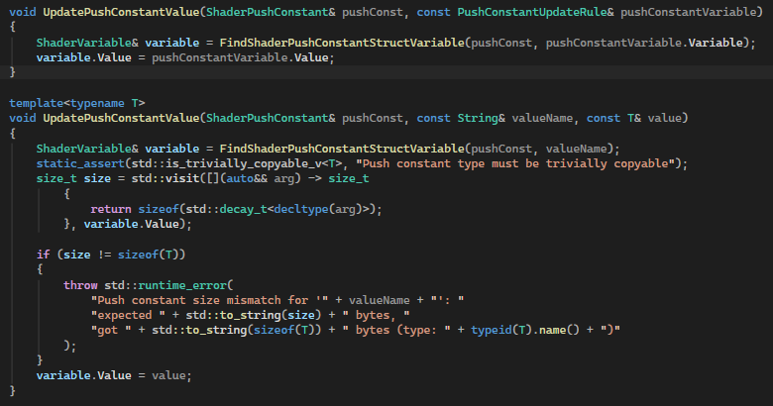
Task: Click 'size_t size' declaration
Action: point(73,178)
